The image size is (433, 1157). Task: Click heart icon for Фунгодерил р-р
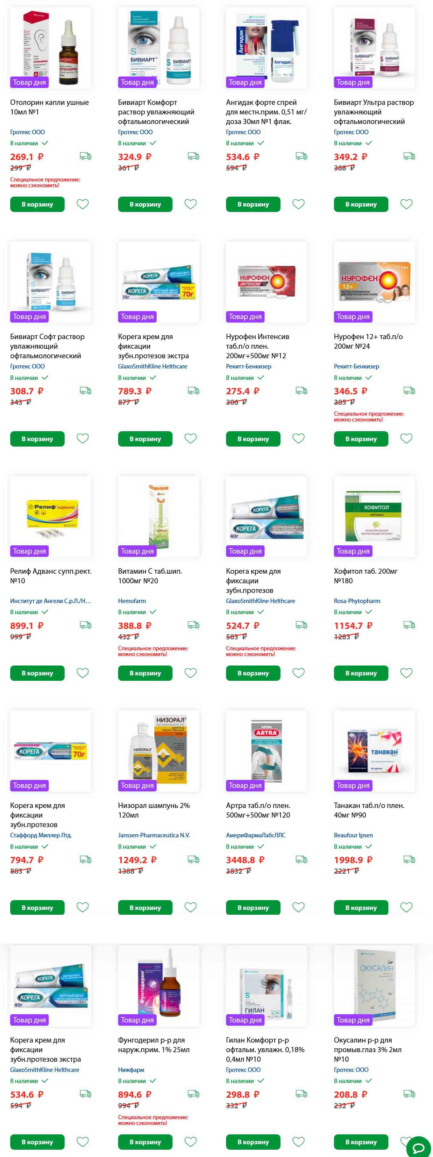pos(191,1141)
